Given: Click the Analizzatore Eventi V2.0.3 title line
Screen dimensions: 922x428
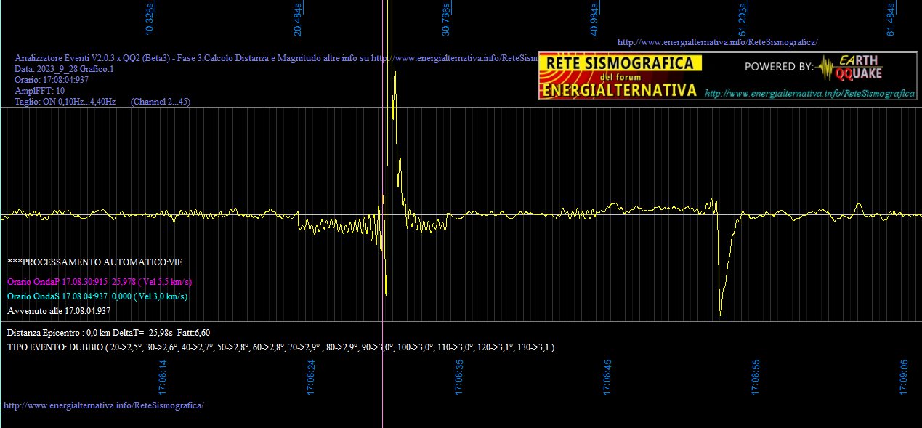Looking at the screenshot, I should pos(276,58).
